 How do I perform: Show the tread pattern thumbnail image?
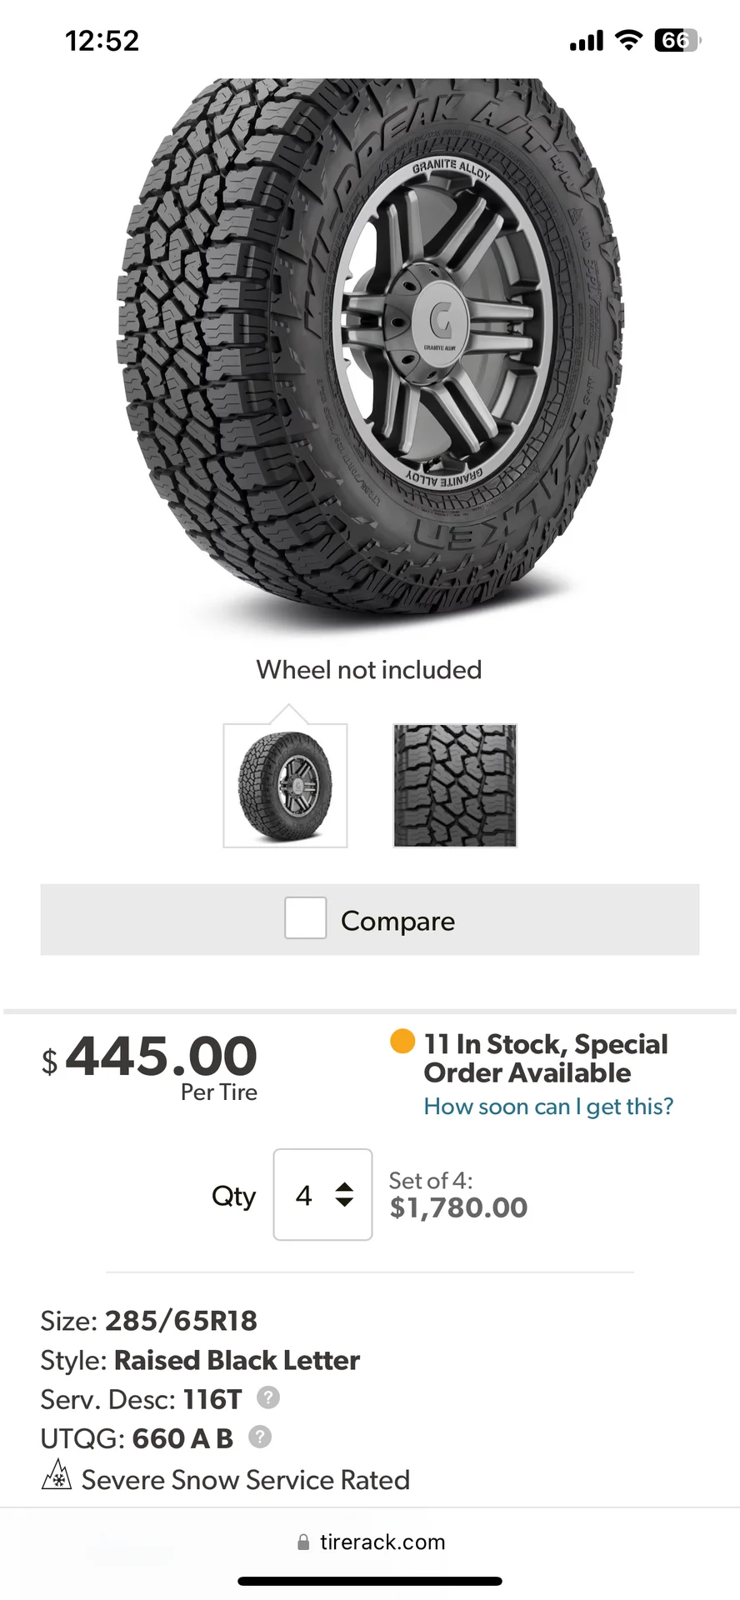click(x=455, y=786)
